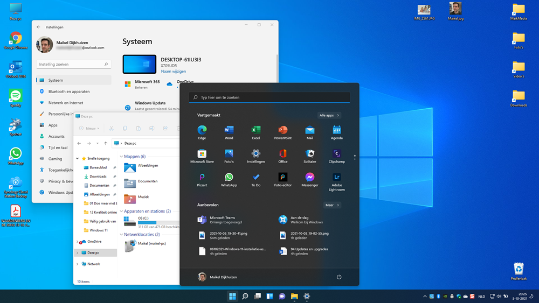This screenshot has height=303, width=539.
Task: Select Google Chrome desktop icon
Action: point(16,40)
